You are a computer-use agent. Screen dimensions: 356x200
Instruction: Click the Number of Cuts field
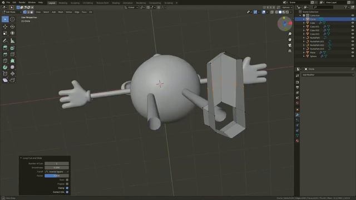click(x=57, y=163)
